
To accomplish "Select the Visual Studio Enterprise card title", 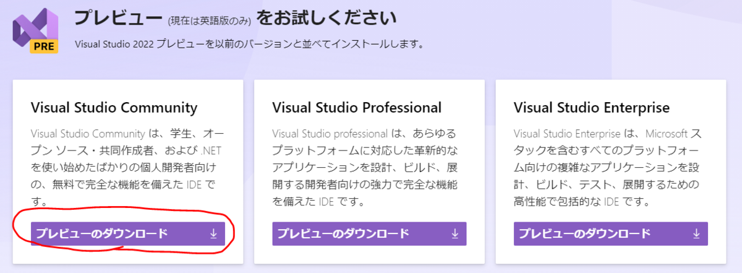I will (x=592, y=108).
